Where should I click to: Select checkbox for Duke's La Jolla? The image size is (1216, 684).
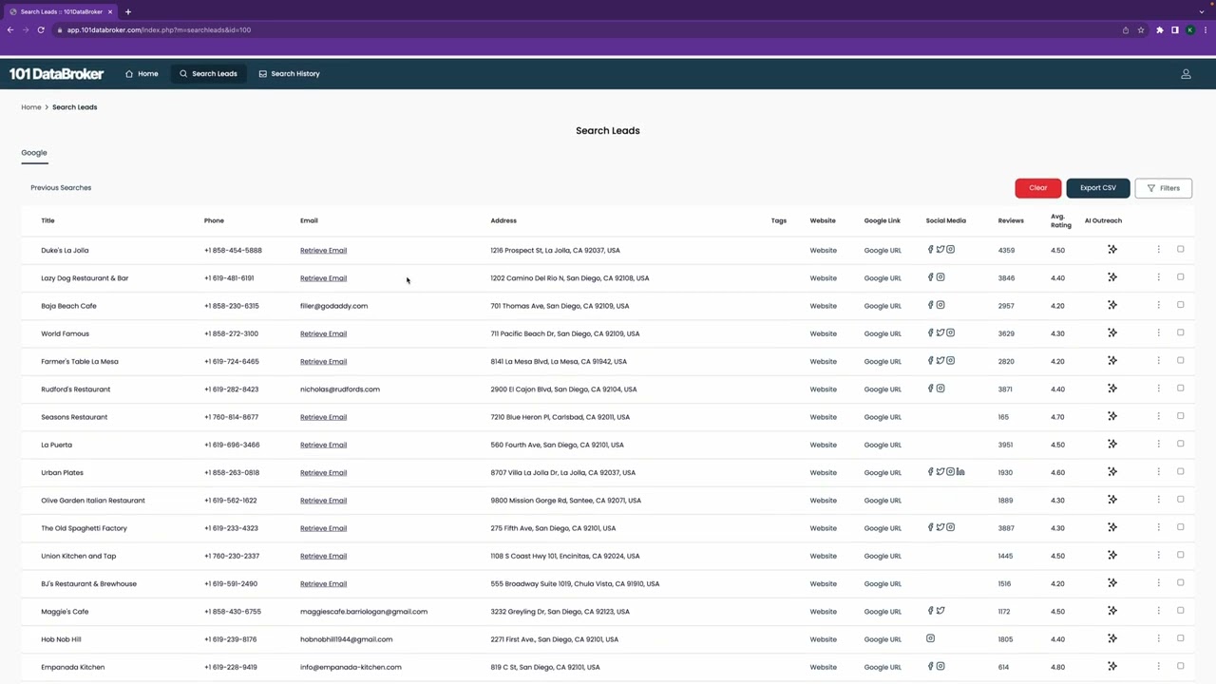(1181, 249)
